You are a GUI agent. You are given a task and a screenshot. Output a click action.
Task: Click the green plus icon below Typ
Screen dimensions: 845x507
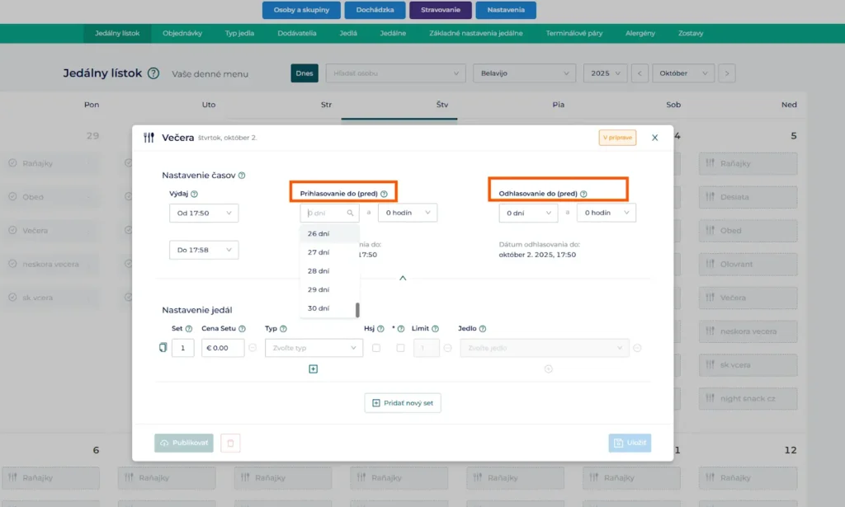coord(313,369)
